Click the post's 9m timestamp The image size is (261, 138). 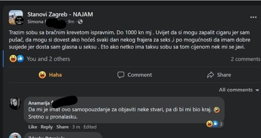click(71, 22)
